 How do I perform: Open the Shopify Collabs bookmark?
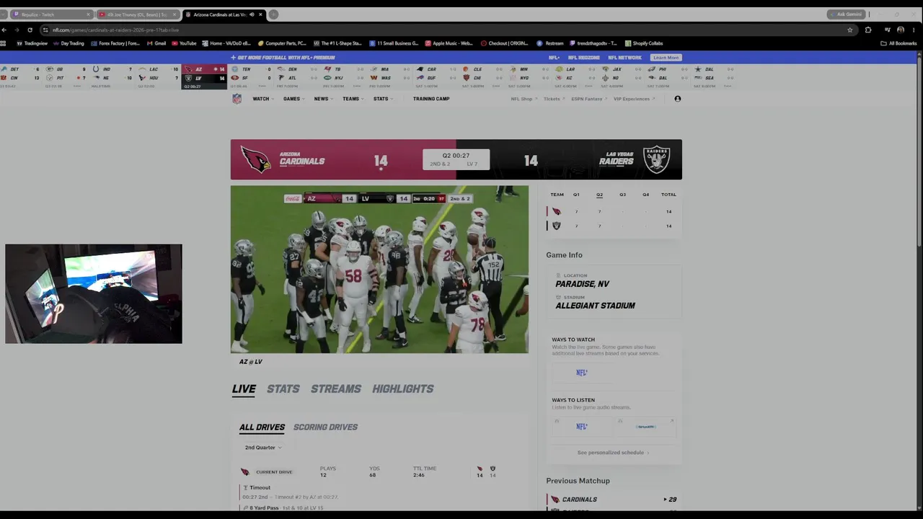click(x=644, y=43)
